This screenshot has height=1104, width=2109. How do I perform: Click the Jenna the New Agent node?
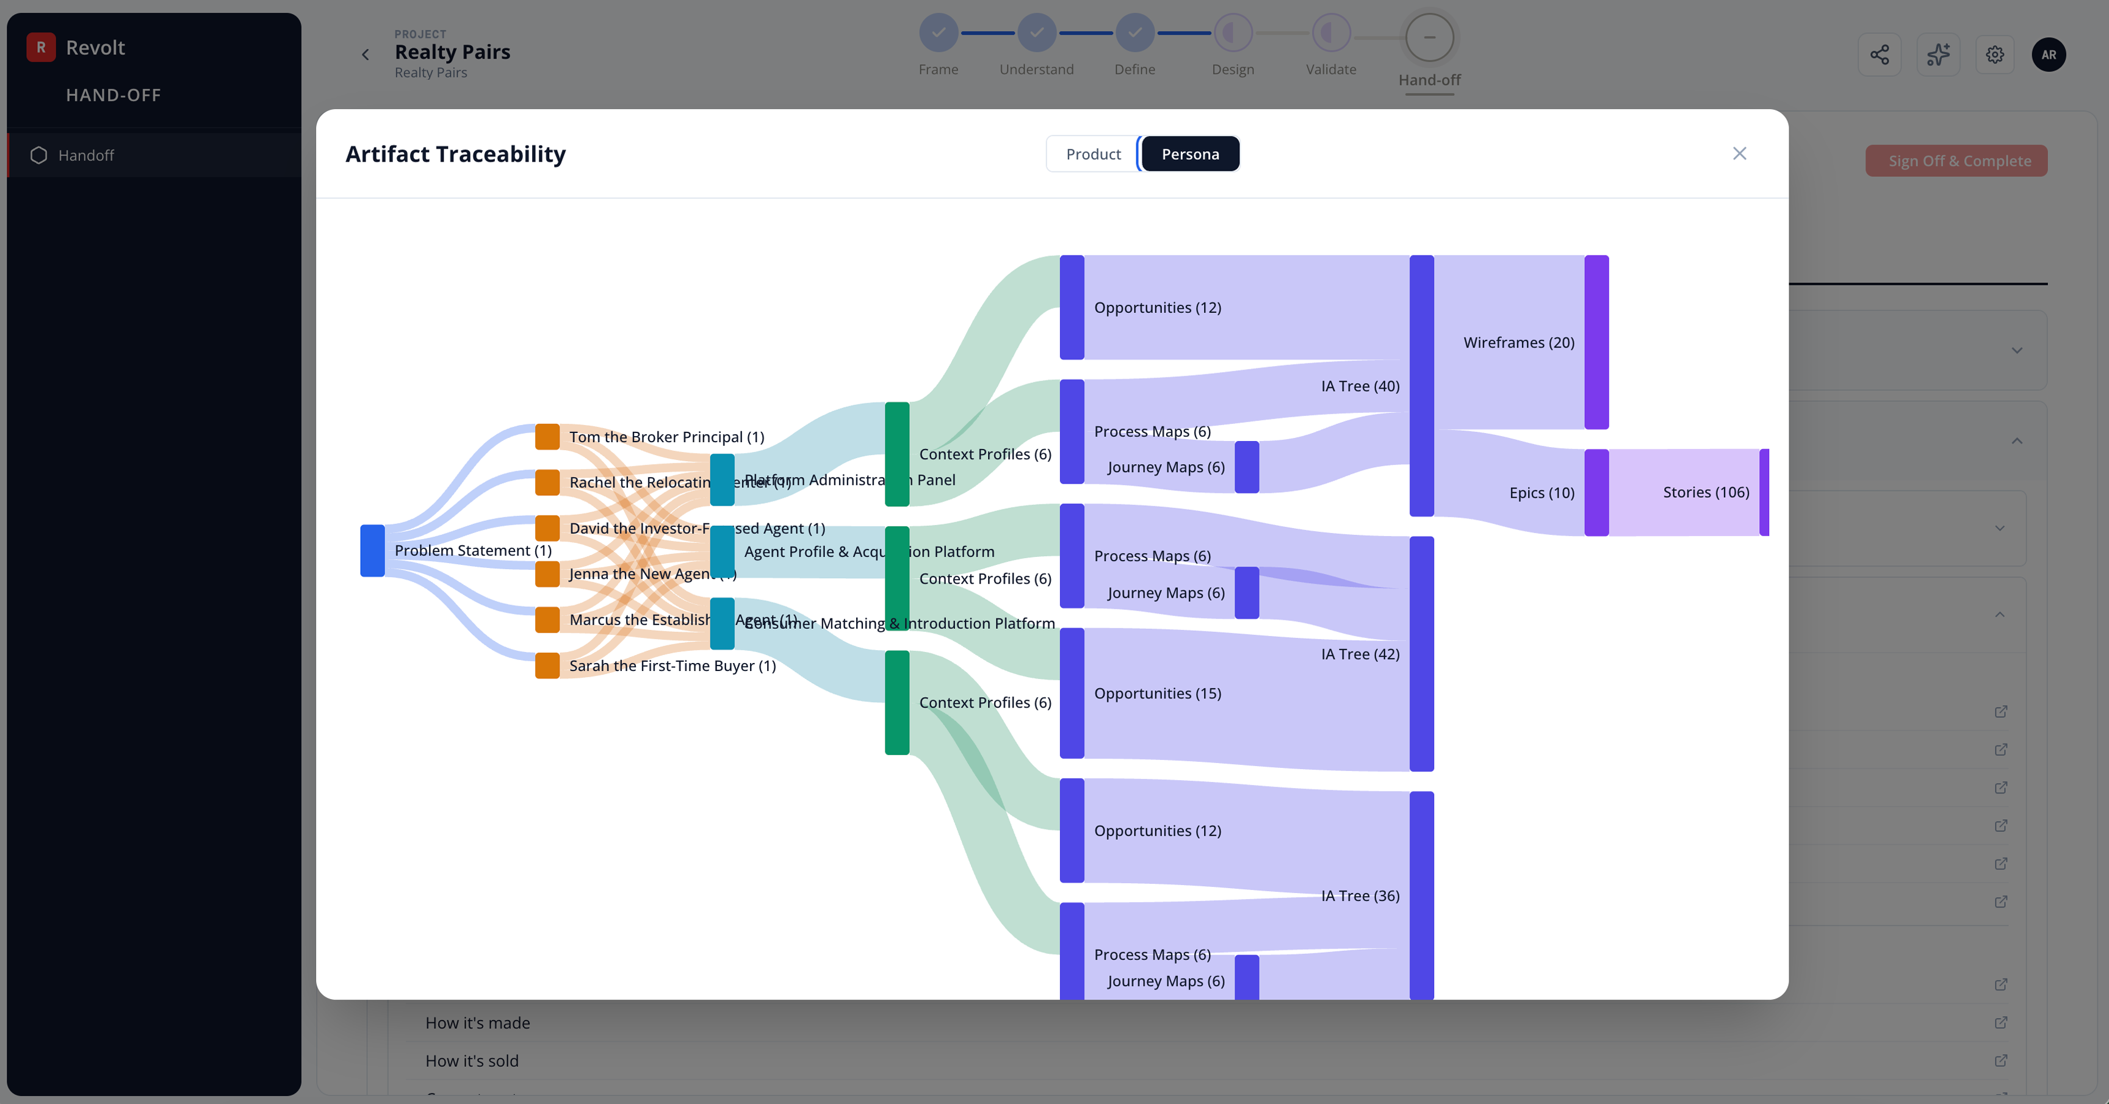[x=547, y=574]
